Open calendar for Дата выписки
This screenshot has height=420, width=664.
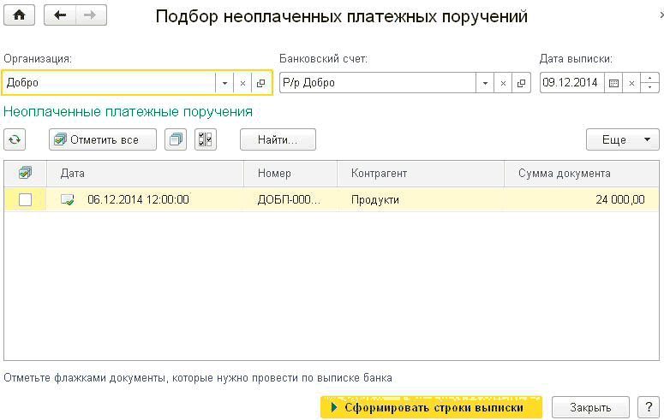click(613, 83)
